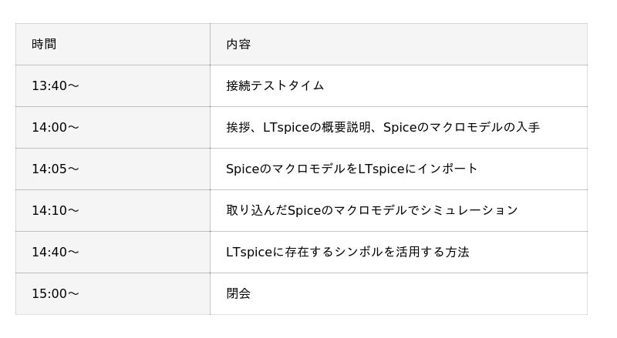
Task: Click the 閉会 content cell
Action: (238, 294)
